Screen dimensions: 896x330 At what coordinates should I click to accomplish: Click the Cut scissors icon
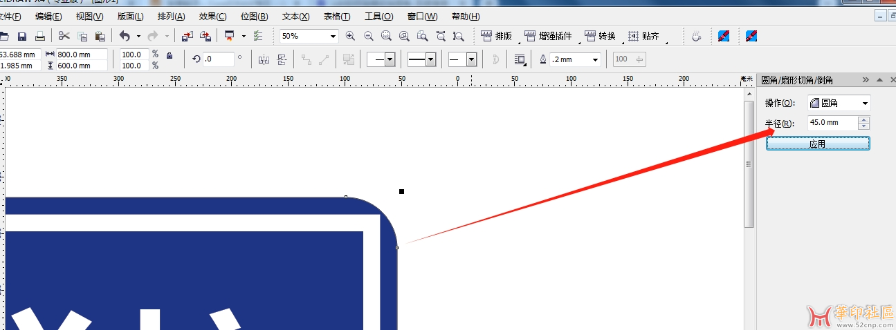(64, 37)
